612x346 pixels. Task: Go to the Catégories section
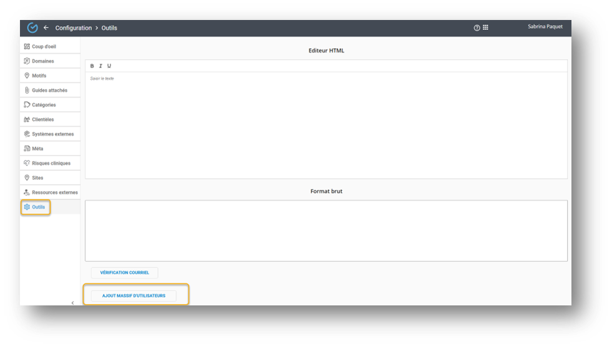click(x=44, y=105)
